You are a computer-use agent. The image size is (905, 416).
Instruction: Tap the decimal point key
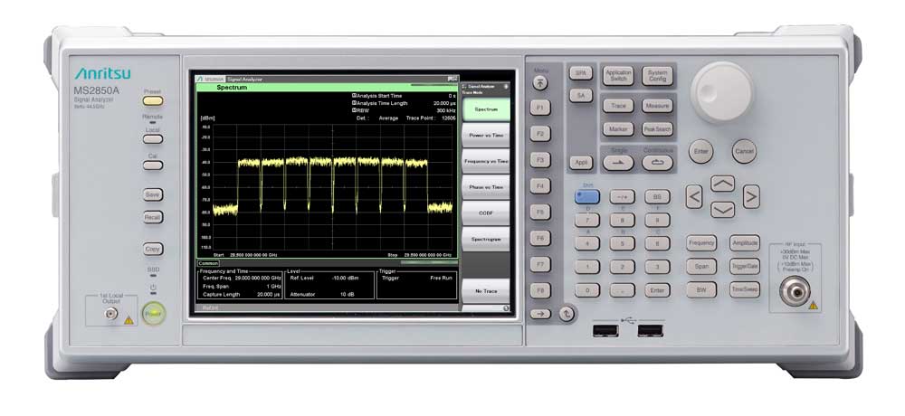[623, 291]
